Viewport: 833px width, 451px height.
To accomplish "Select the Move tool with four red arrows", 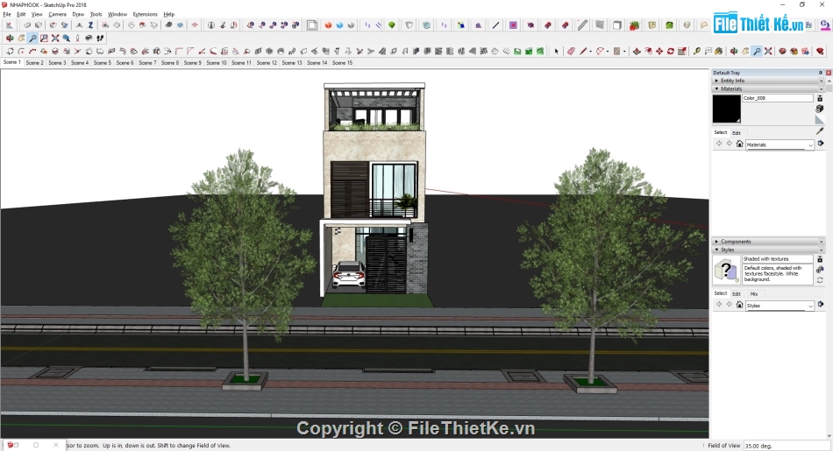I will pyautogui.click(x=659, y=51).
